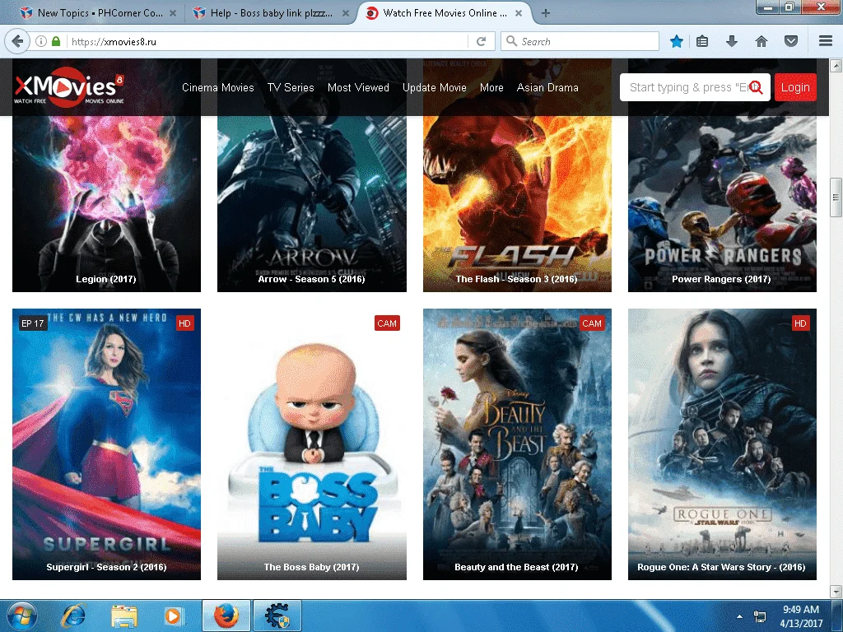Go to the Firefox home page icon
The image size is (843, 632).
(x=761, y=41)
